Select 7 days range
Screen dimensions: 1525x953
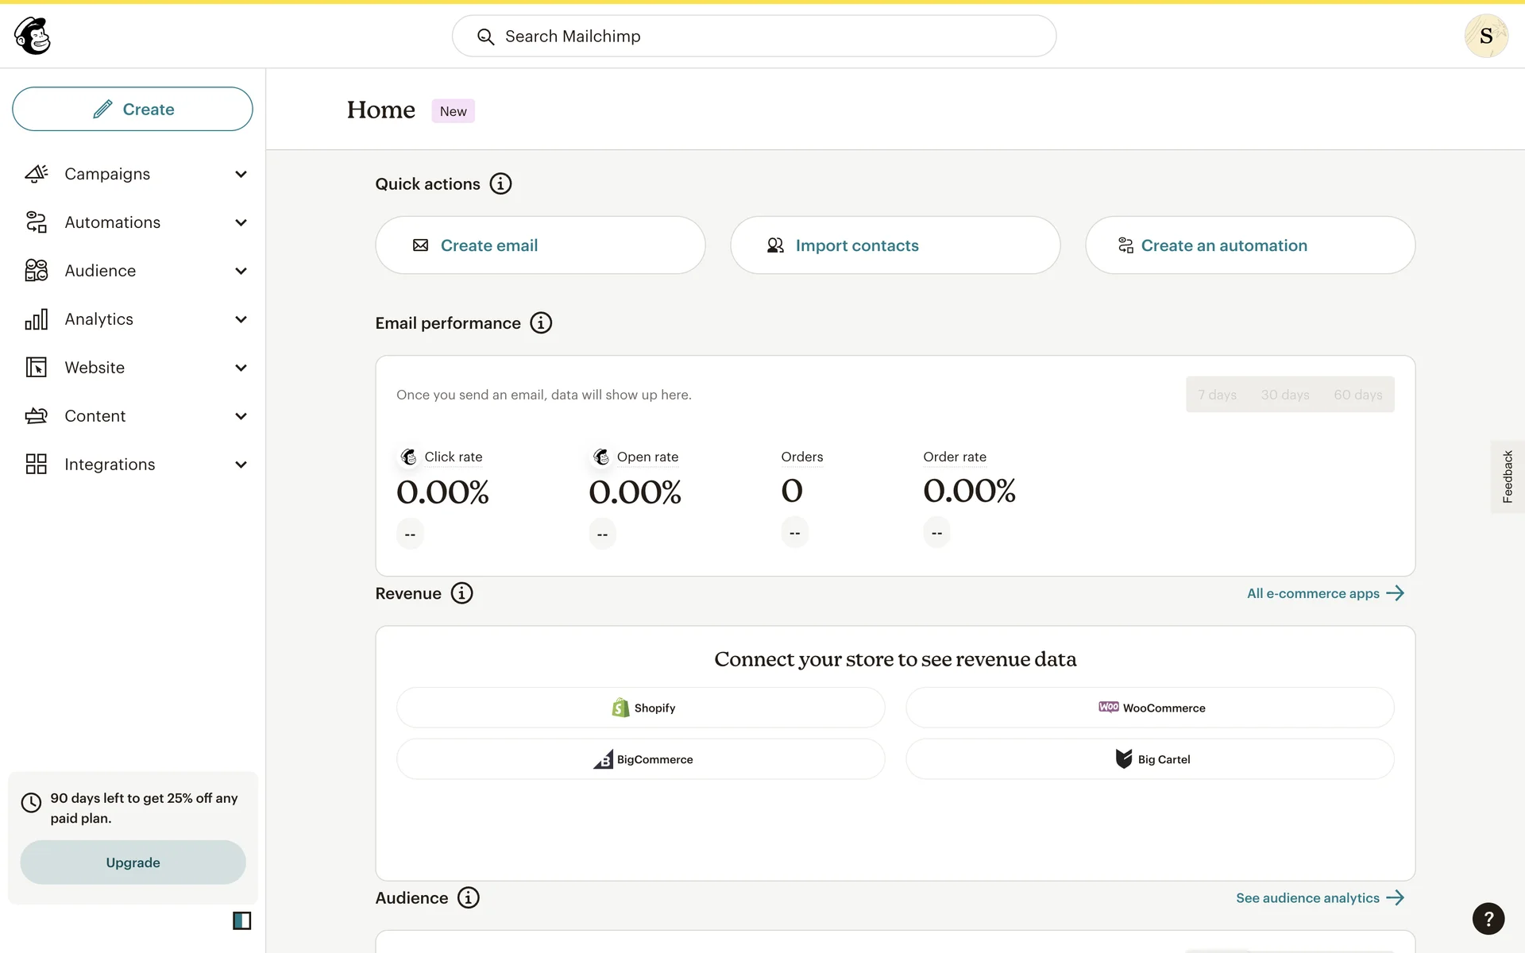[1217, 395]
